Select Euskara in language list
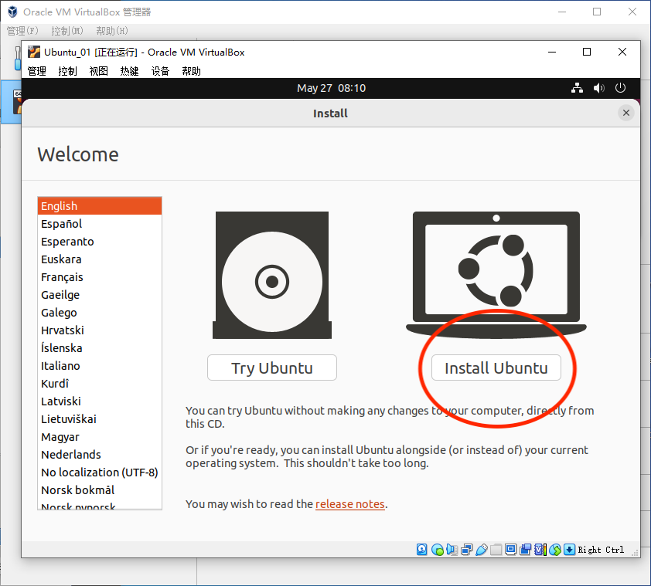 pyautogui.click(x=100, y=259)
